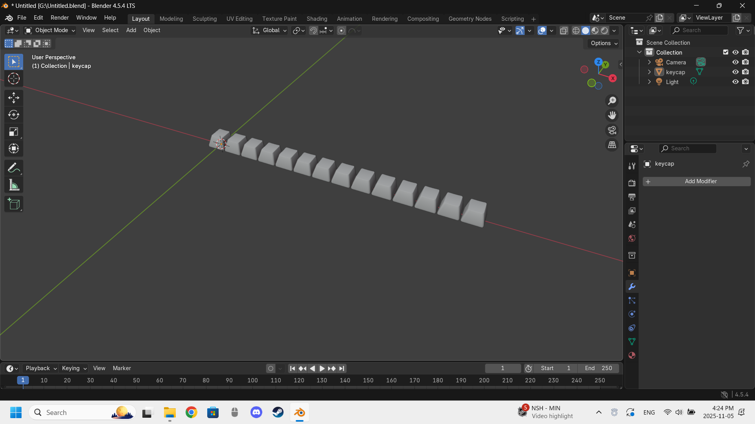This screenshot has width=755, height=424.
Task: Hide keycap object in the outliner
Action: pyautogui.click(x=735, y=72)
